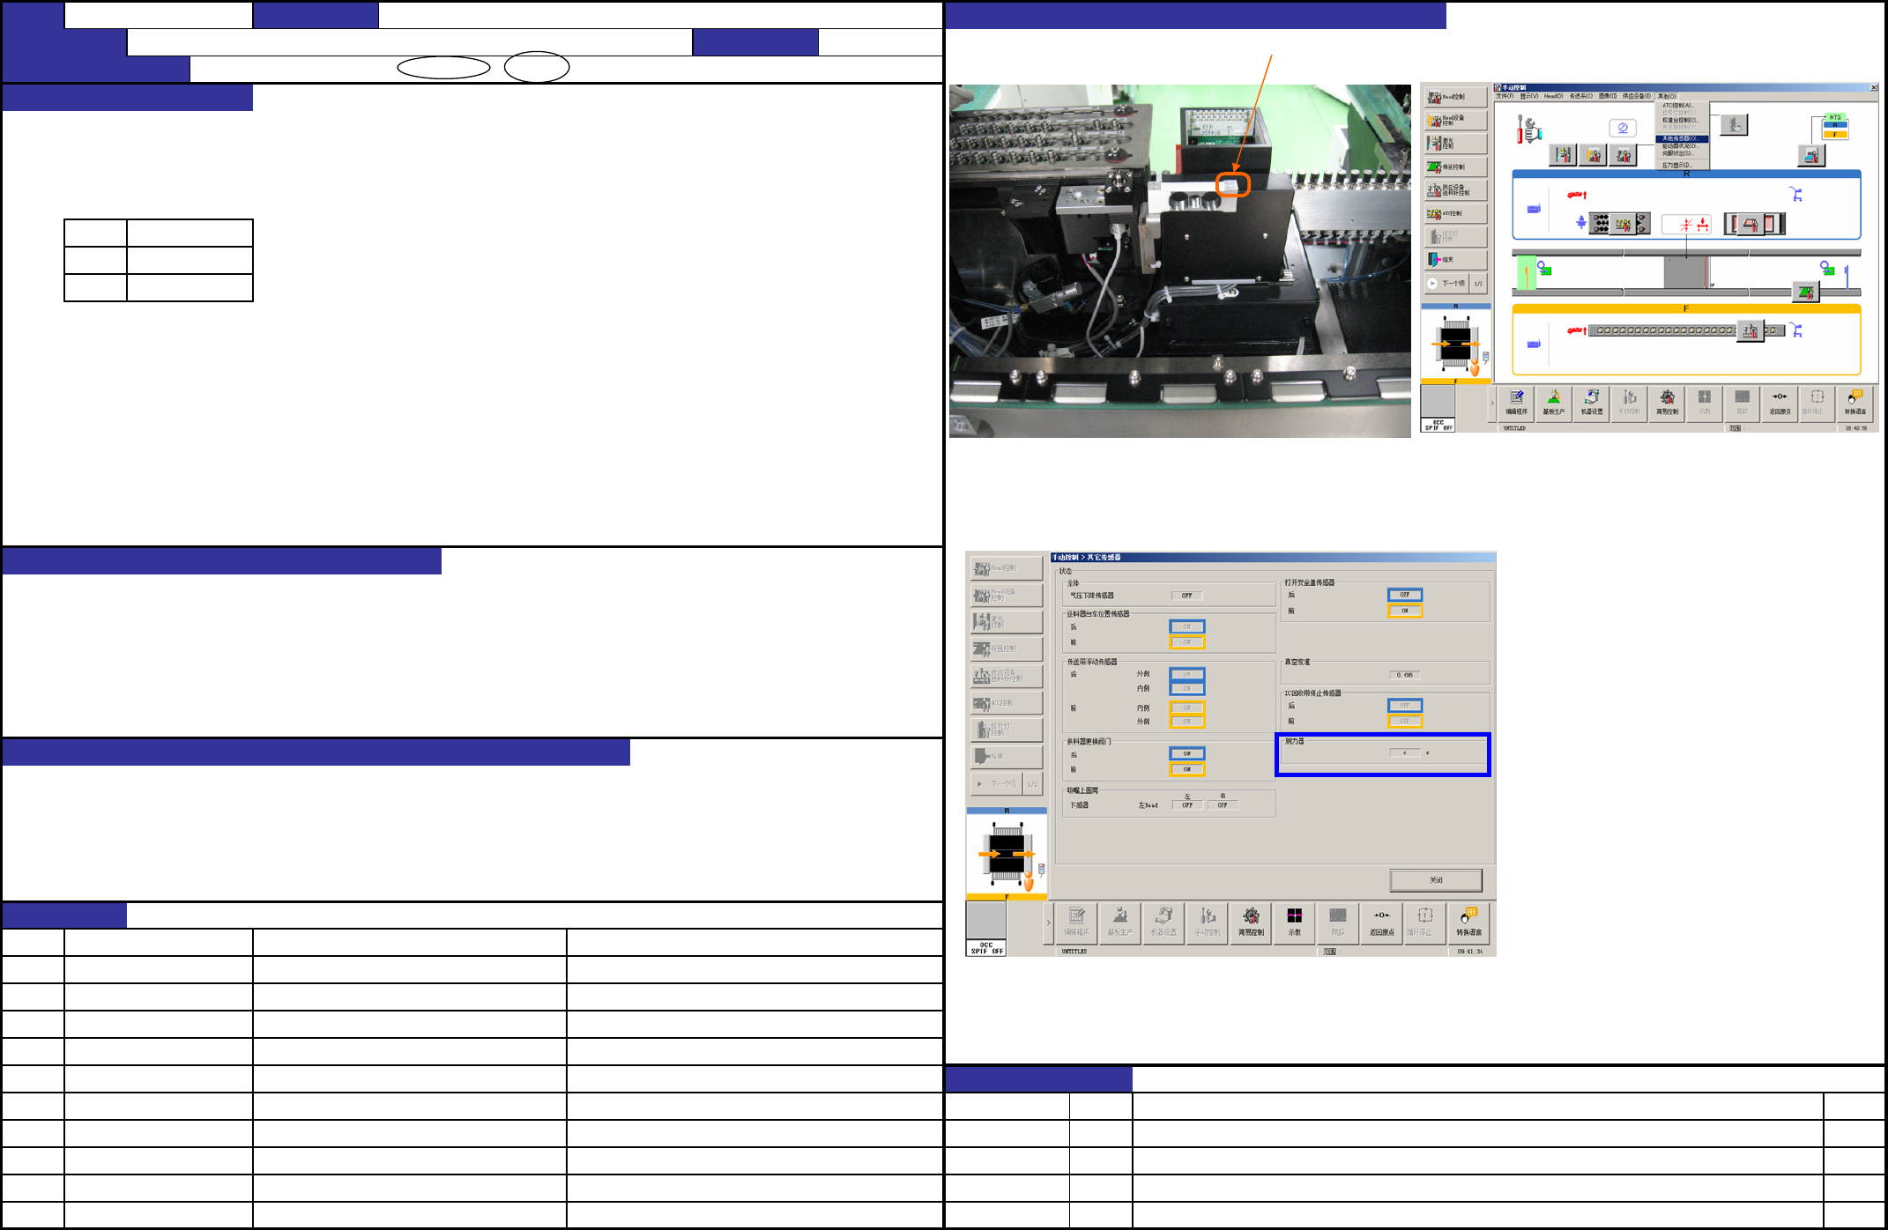1888x1230 pixels.
Task: Click the 简易控制 icon in lower toolbar
Action: (1251, 922)
